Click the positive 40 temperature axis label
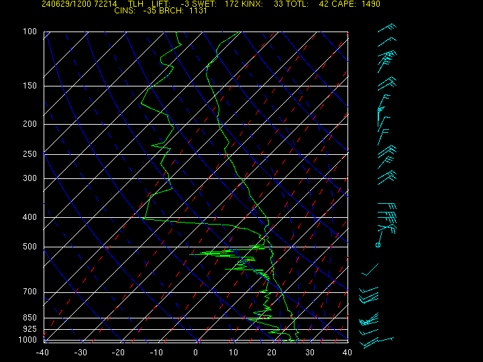The image size is (483, 362). pos(347,353)
